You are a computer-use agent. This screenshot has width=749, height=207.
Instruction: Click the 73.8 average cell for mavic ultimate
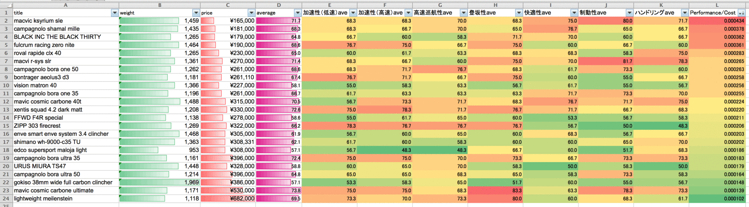[279, 190]
